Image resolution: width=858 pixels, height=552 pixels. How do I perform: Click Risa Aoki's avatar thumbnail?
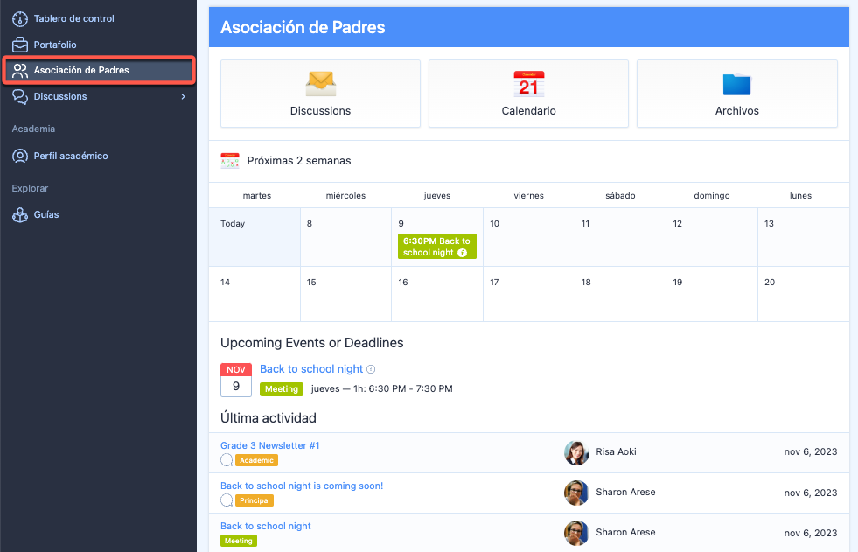click(x=576, y=452)
